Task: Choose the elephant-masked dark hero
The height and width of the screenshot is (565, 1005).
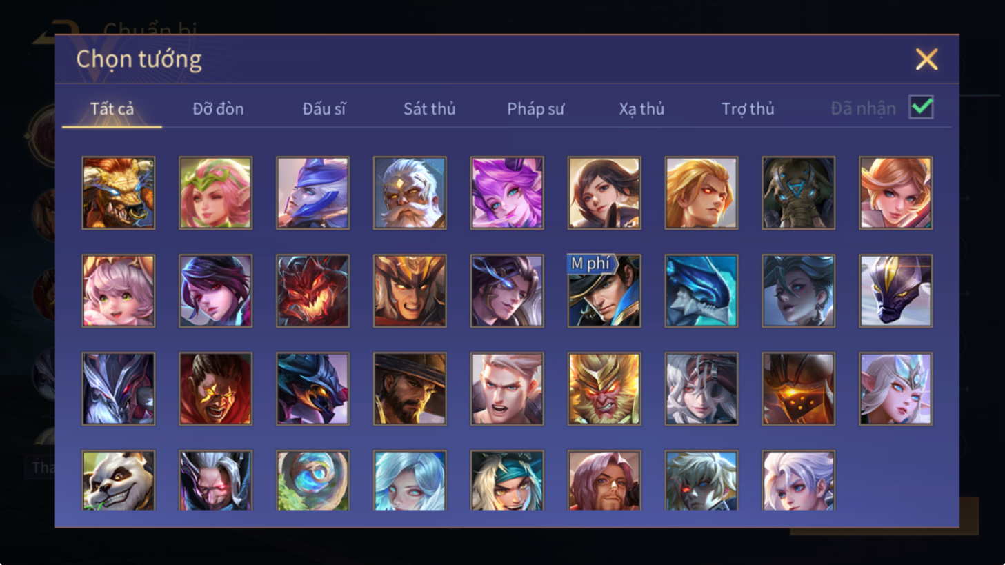Action: [798, 192]
